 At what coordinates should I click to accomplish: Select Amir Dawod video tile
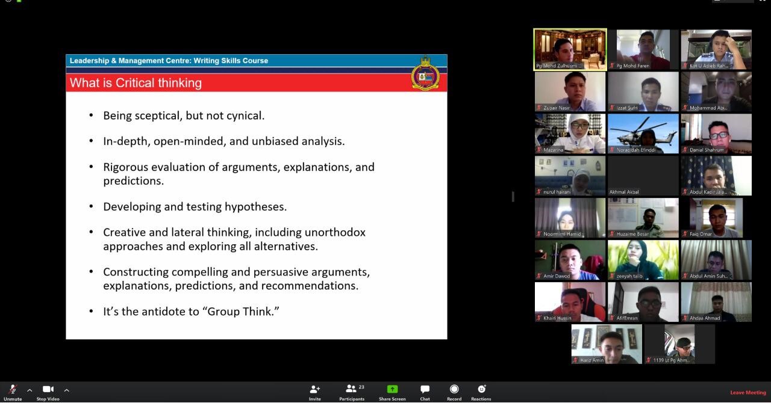click(x=570, y=260)
